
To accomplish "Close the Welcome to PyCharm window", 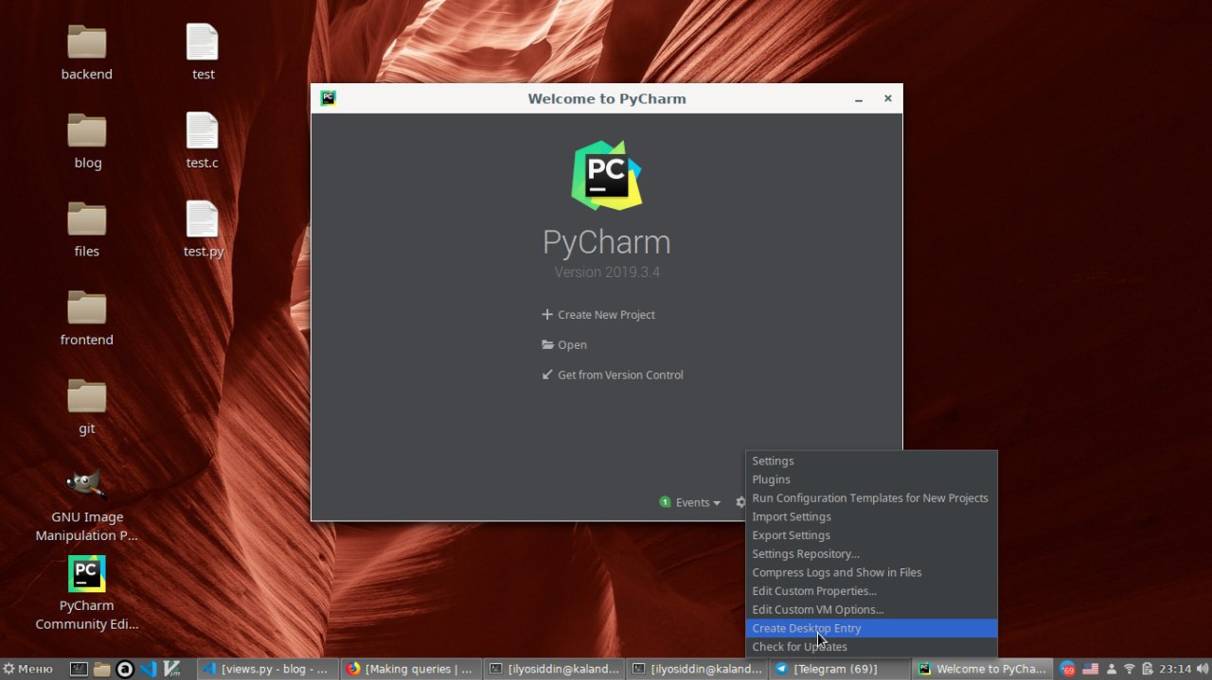I will [887, 98].
